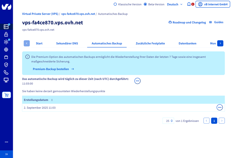The width and height of the screenshot is (234, 158).
Task: Select the Klassische Version radio button
Action: coord(115,4)
